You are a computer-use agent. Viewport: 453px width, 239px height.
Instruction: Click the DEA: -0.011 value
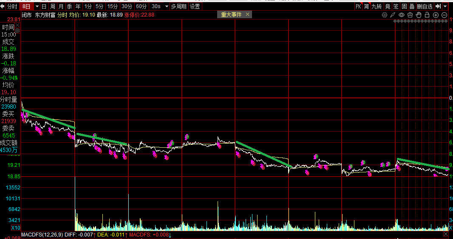(110, 235)
